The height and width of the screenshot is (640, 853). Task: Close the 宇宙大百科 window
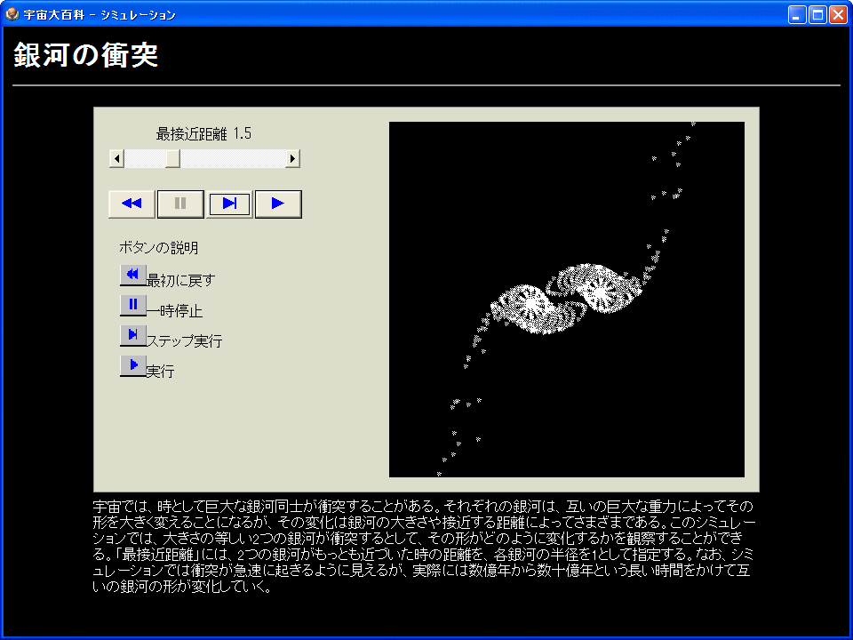tap(838, 14)
